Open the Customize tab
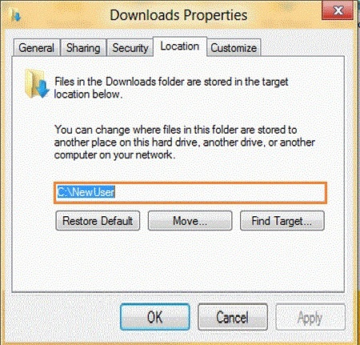 [x=234, y=48]
